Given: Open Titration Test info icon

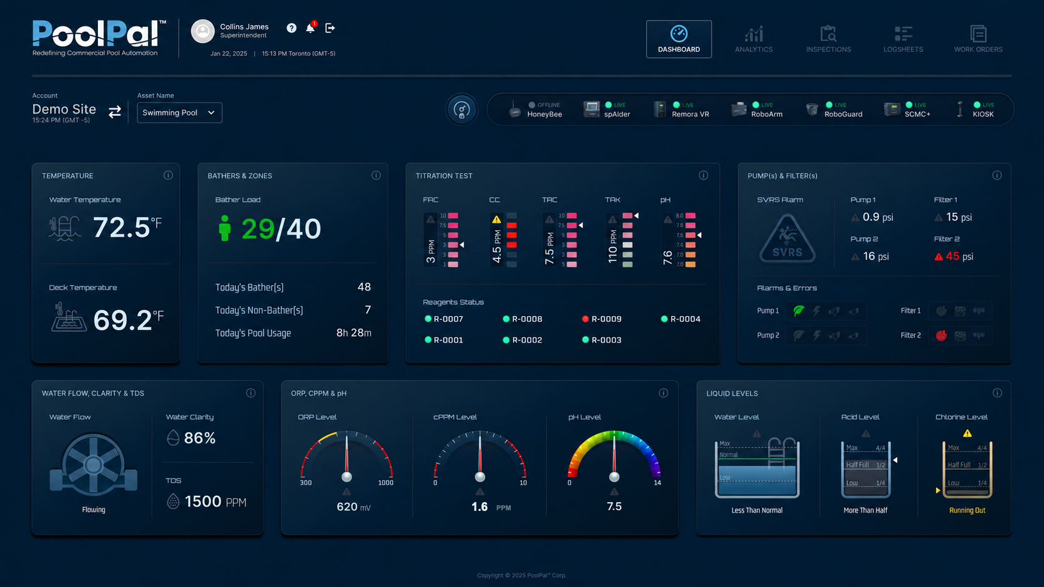Looking at the screenshot, I should [x=704, y=175].
